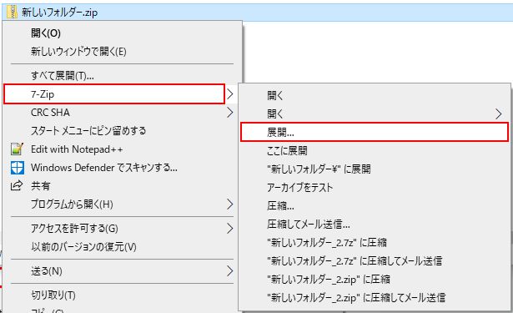Expand the アクセスを許可する arrow

pyautogui.click(x=230, y=229)
